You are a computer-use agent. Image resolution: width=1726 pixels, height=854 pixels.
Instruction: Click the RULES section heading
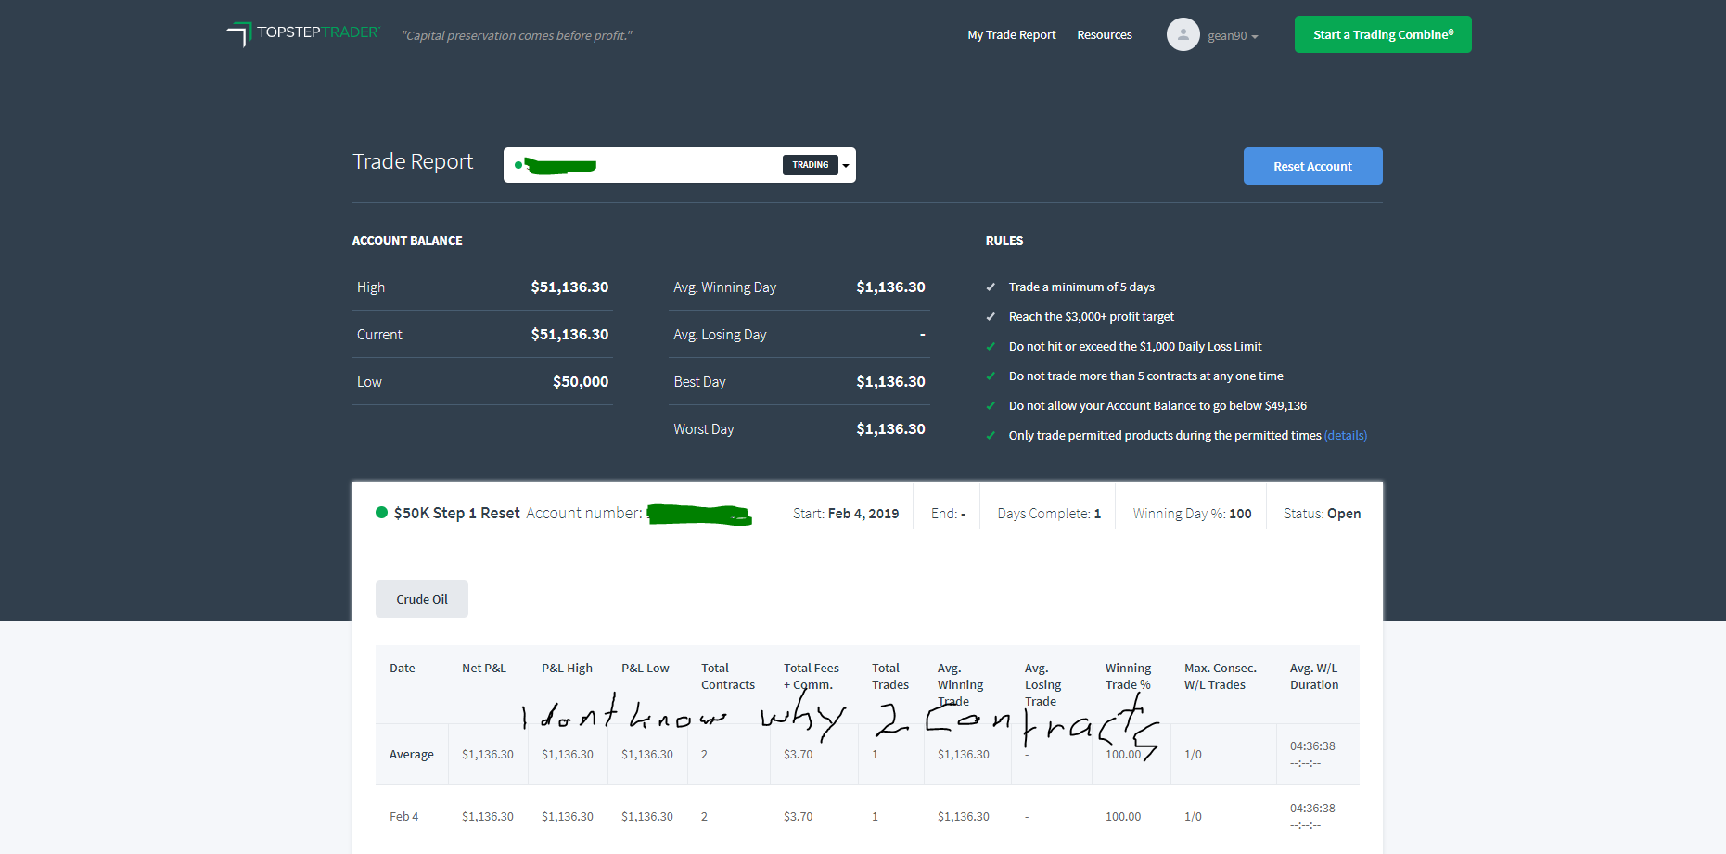(1004, 241)
